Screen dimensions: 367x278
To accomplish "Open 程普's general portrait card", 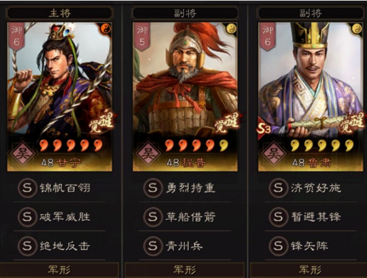I will point(185,97).
